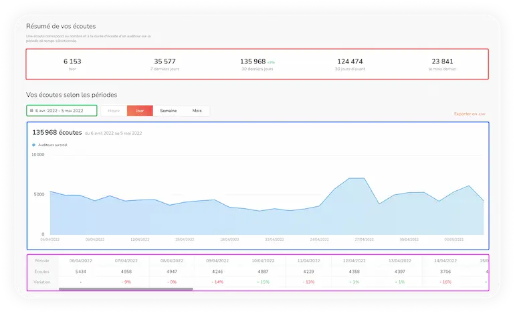Open the 6 avr. 2022 - 5 mai 2022 date picker

[62, 111]
